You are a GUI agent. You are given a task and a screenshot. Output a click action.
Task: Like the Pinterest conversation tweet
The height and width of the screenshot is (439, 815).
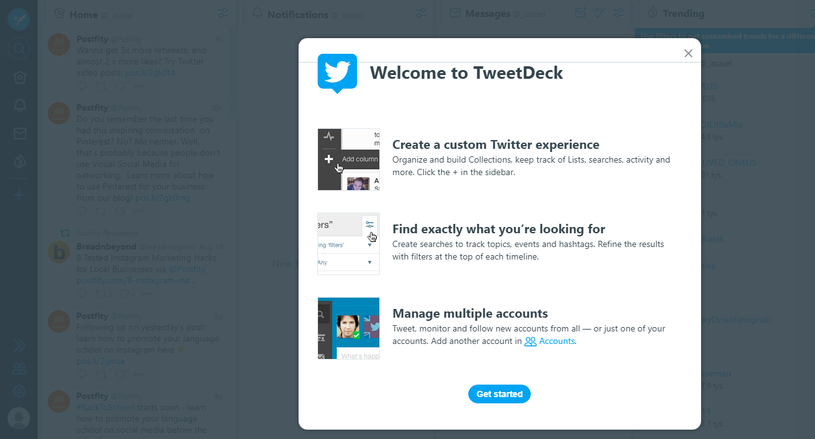(120, 211)
